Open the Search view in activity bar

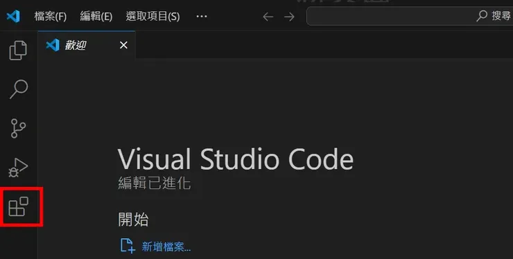(x=18, y=89)
